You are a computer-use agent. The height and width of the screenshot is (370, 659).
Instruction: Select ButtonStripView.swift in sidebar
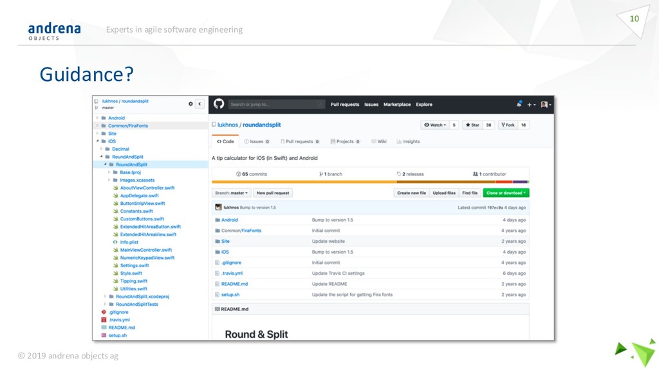pyautogui.click(x=142, y=204)
